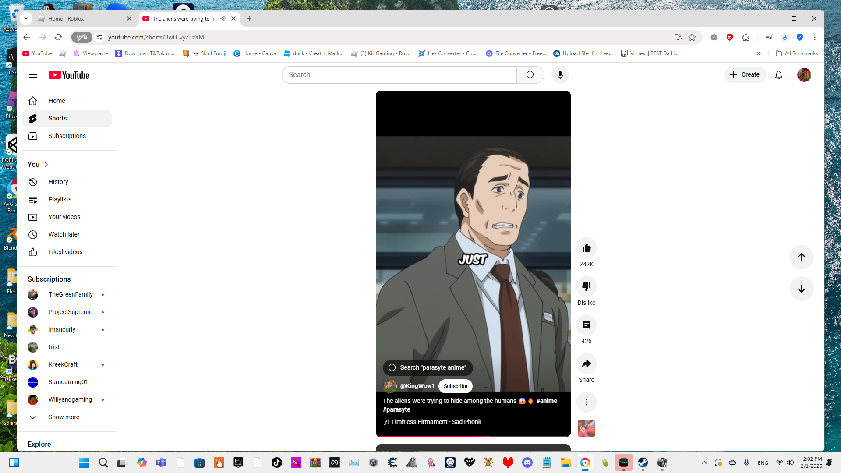Open the comments with 426 replies

[x=586, y=325]
